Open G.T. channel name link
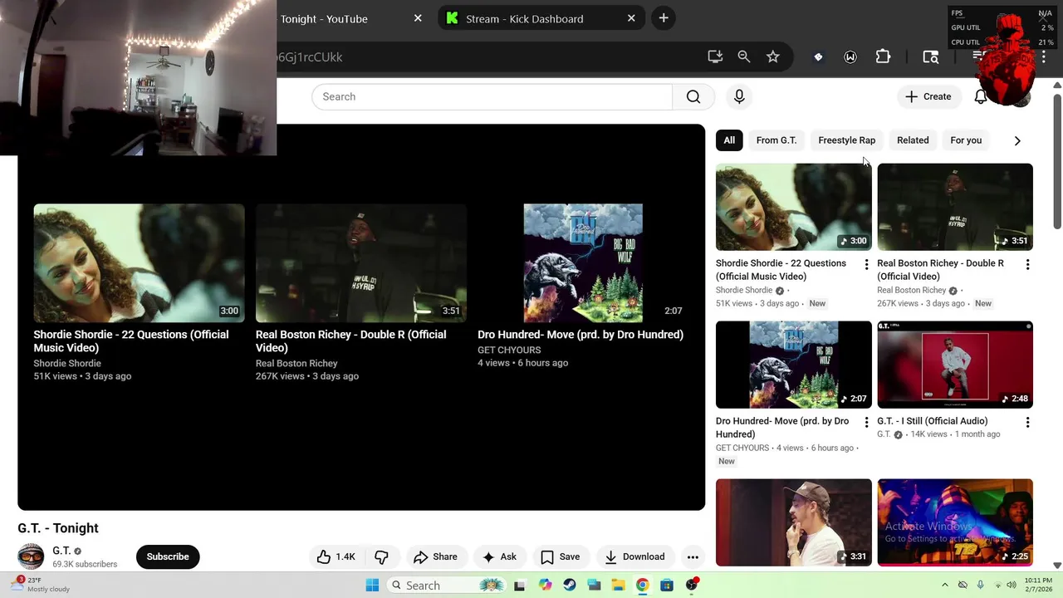The image size is (1063, 598). click(61, 551)
